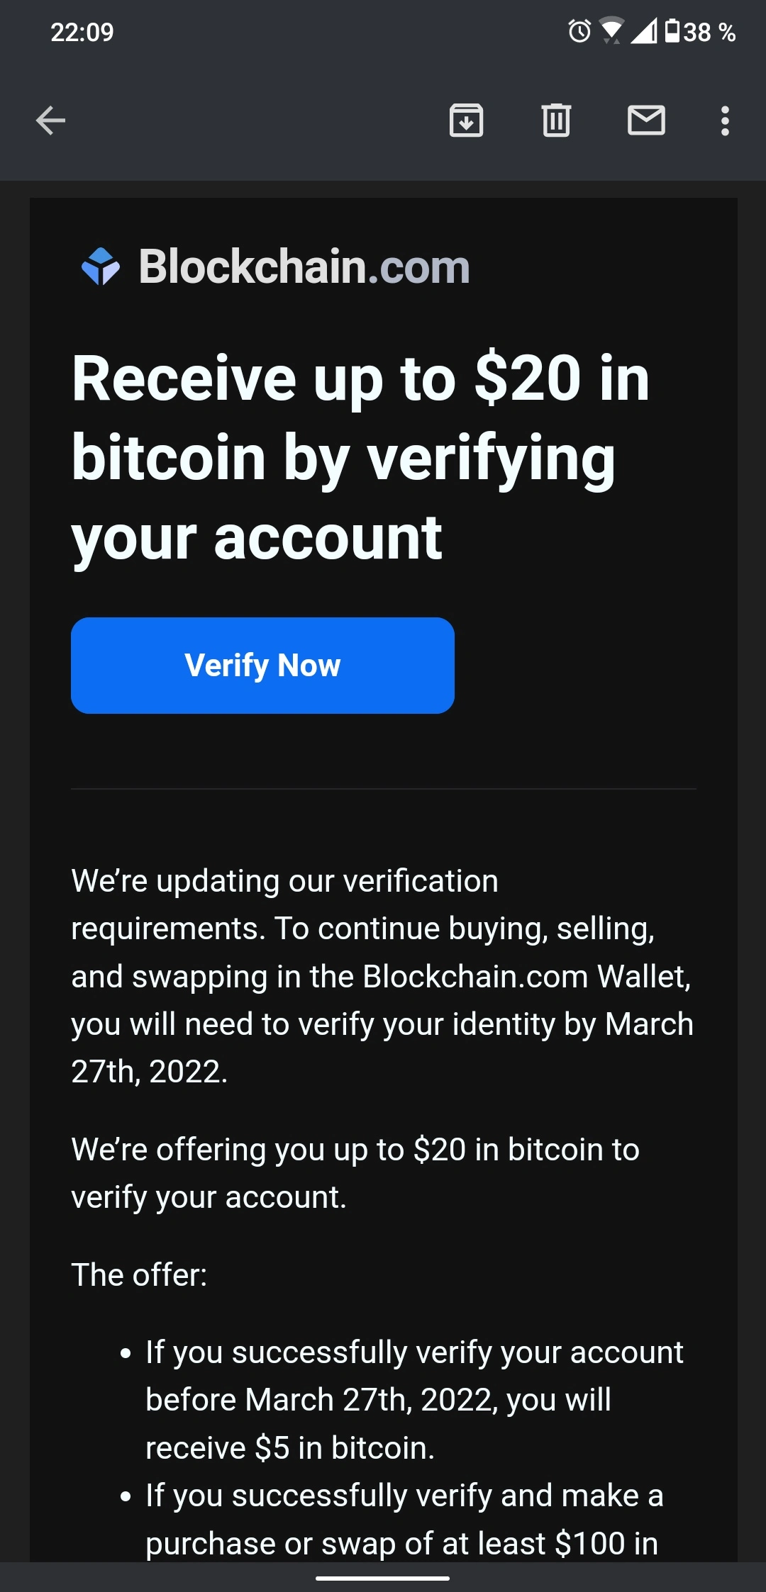This screenshot has height=1592, width=766.
Task: Tap the alarm icon in status bar
Action: coord(579,31)
